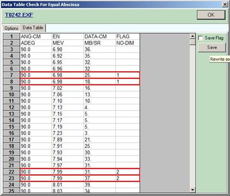The height and width of the screenshot is (196, 230).
Task: Select row header number 7
Action: coord(12,75)
